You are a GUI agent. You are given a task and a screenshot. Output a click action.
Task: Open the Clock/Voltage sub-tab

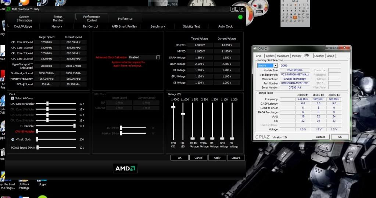pos(23,26)
